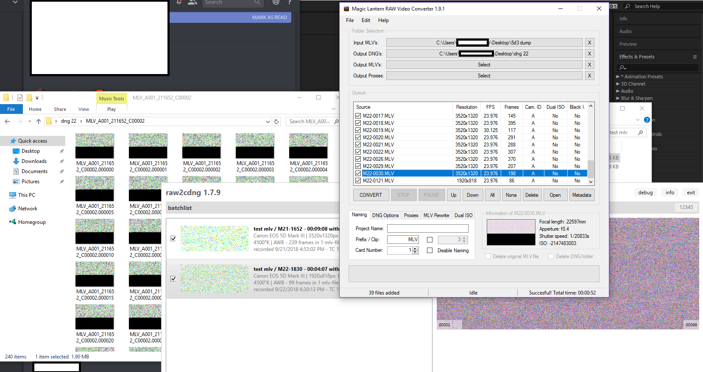Viewport: 703px width, 372px height.
Task: Open the Customize Quick Access Toolbar dropdown
Action: tap(37, 98)
